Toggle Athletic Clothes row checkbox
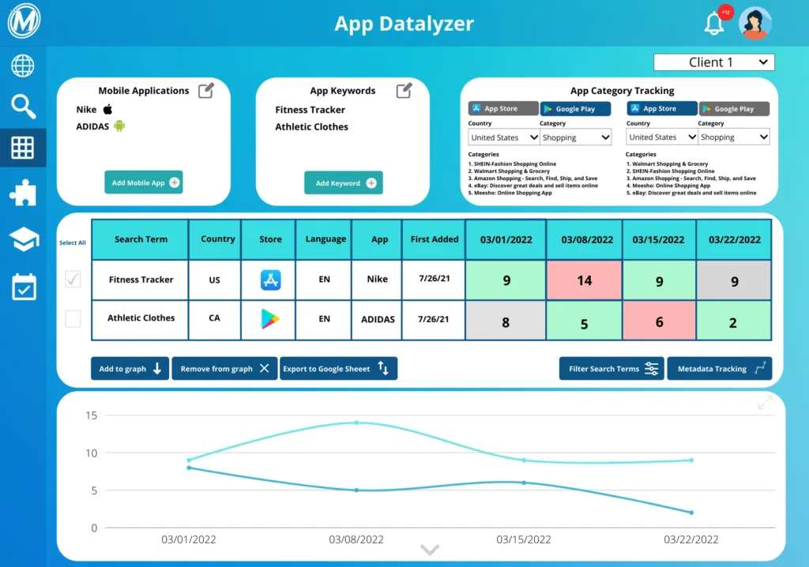809x567 pixels. click(73, 318)
